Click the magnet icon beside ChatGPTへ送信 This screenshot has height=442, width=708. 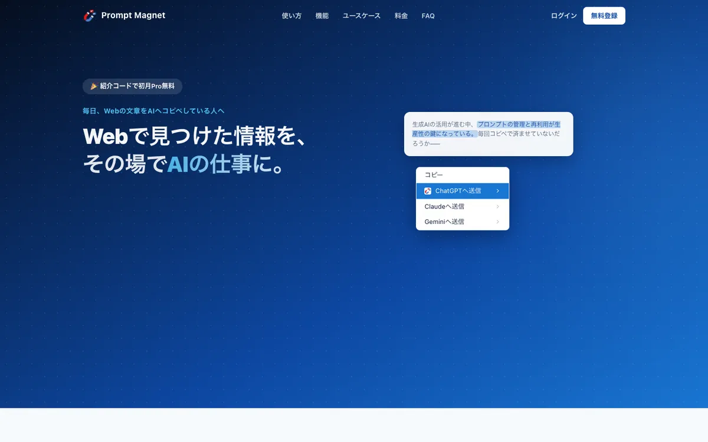[x=428, y=191]
